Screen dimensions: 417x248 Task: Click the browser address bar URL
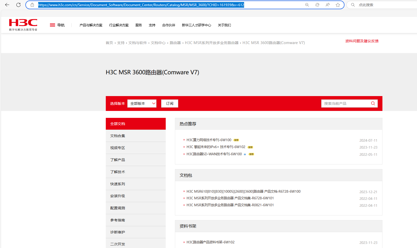pos(141,5)
